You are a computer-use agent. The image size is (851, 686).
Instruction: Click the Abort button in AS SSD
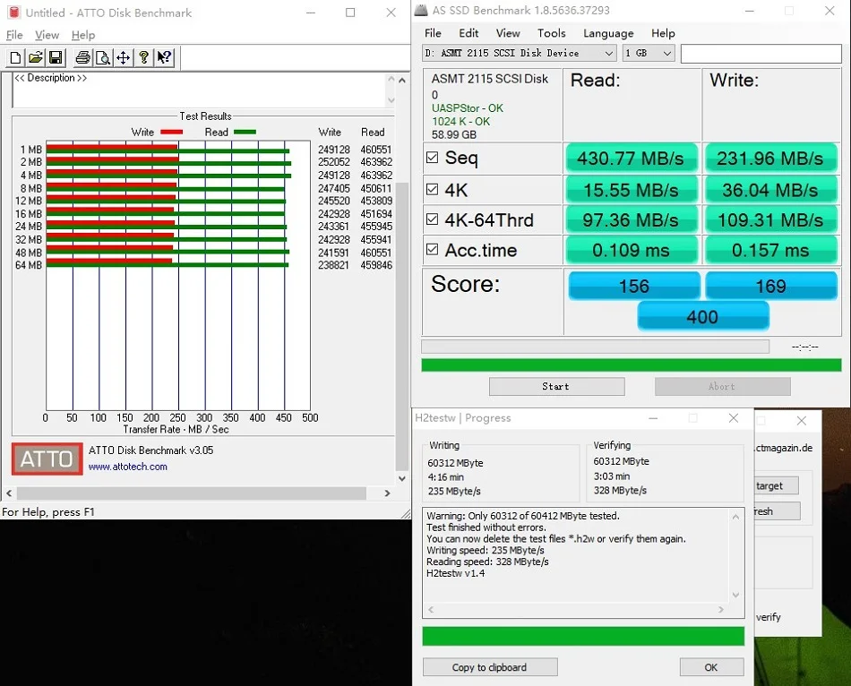722,386
